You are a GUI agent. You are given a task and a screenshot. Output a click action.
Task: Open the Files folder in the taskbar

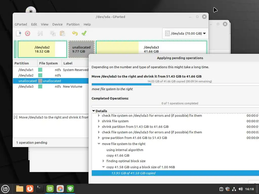pyautogui.click(x=20, y=189)
